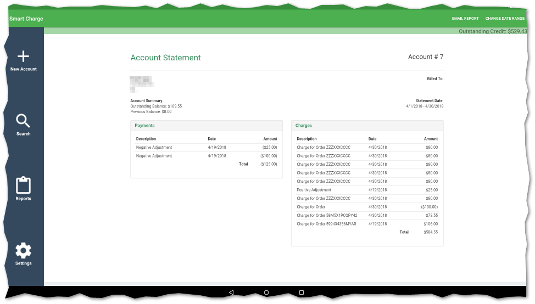Click Outstanding Balance: $109.55 line
The height and width of the screenshot is (304, 535).
pos(156,106)
